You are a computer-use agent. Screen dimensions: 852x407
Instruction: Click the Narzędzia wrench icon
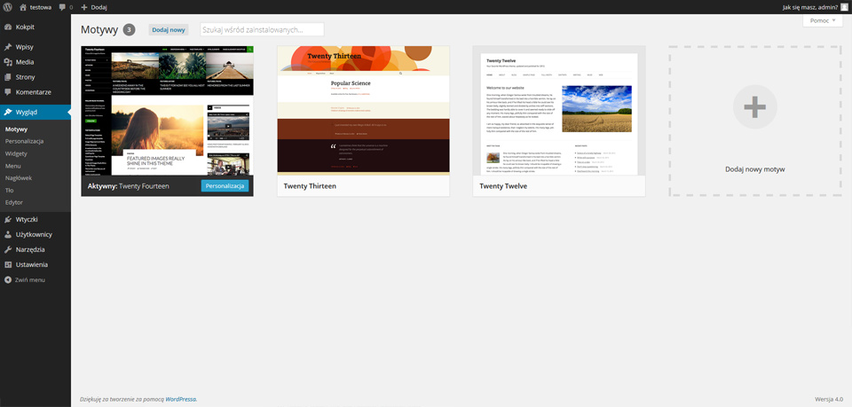pos(8,250)
